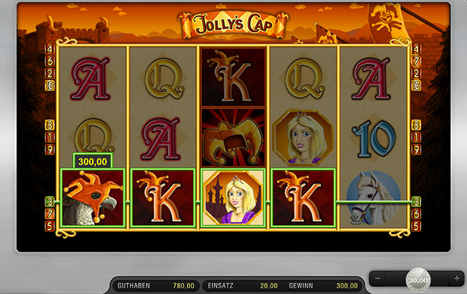The height and width of the screenshot is (294, 467).
Task: Click the Einsatz stake display
Action: (243, 286)
